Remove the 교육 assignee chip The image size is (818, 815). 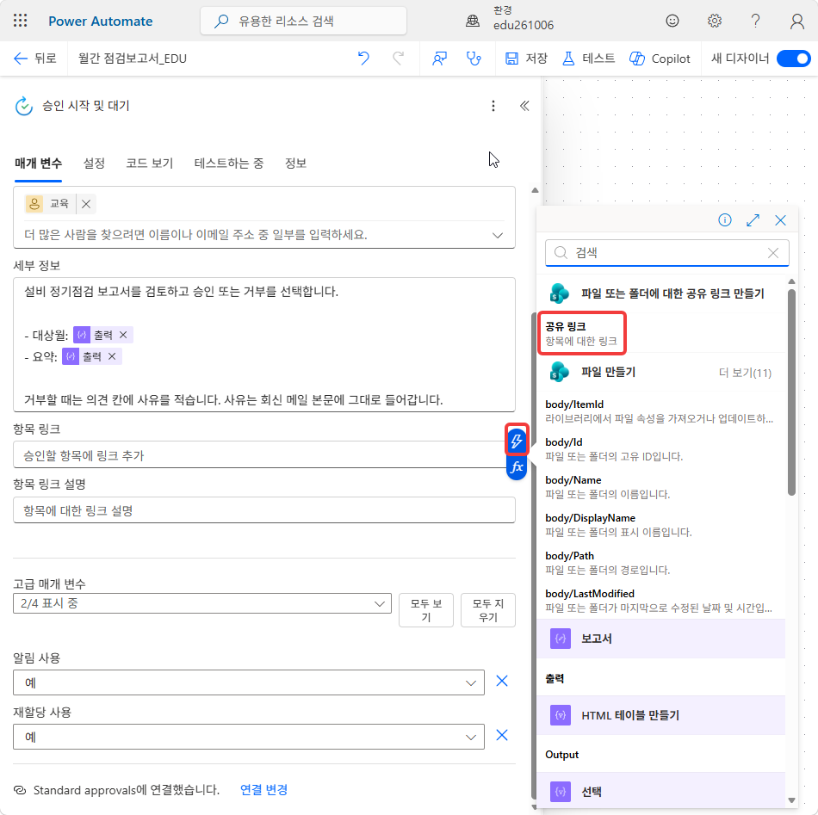(86, 204)
